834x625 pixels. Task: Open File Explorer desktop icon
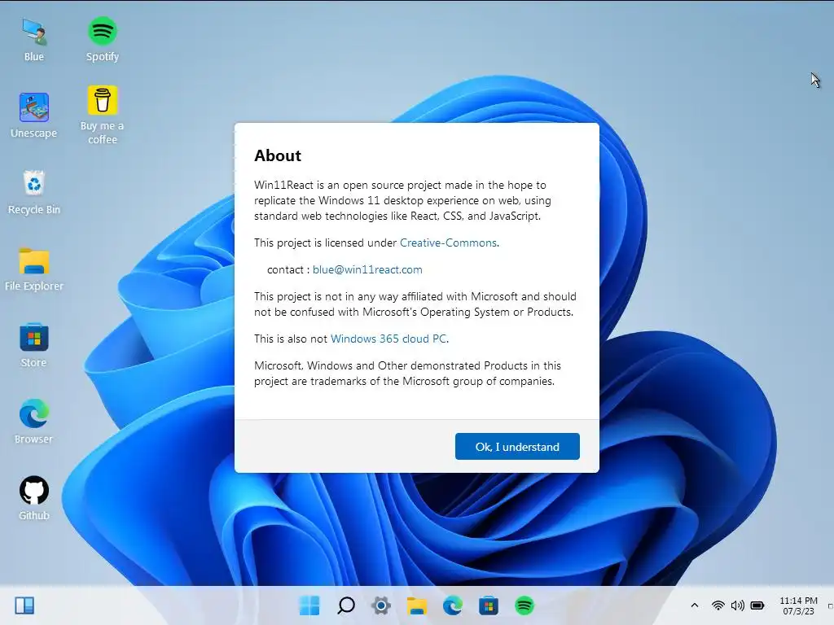(x=34, y=269)
